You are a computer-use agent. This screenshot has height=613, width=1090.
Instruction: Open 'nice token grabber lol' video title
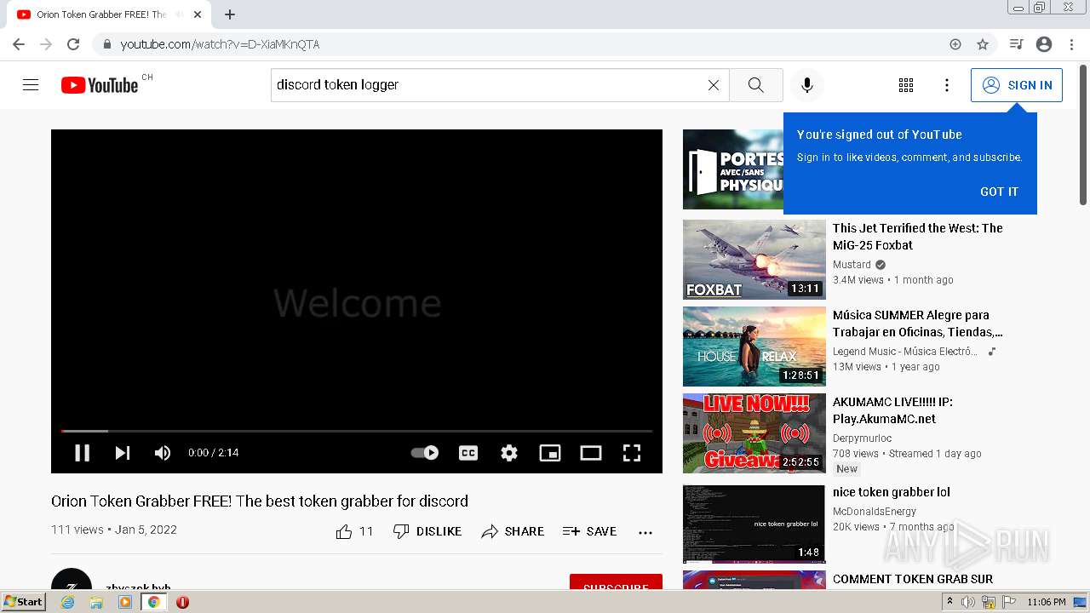point(891,492)
